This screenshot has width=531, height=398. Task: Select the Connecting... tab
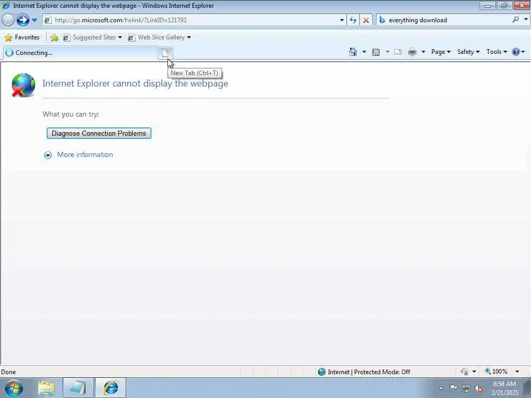click(x=80, y=53)
